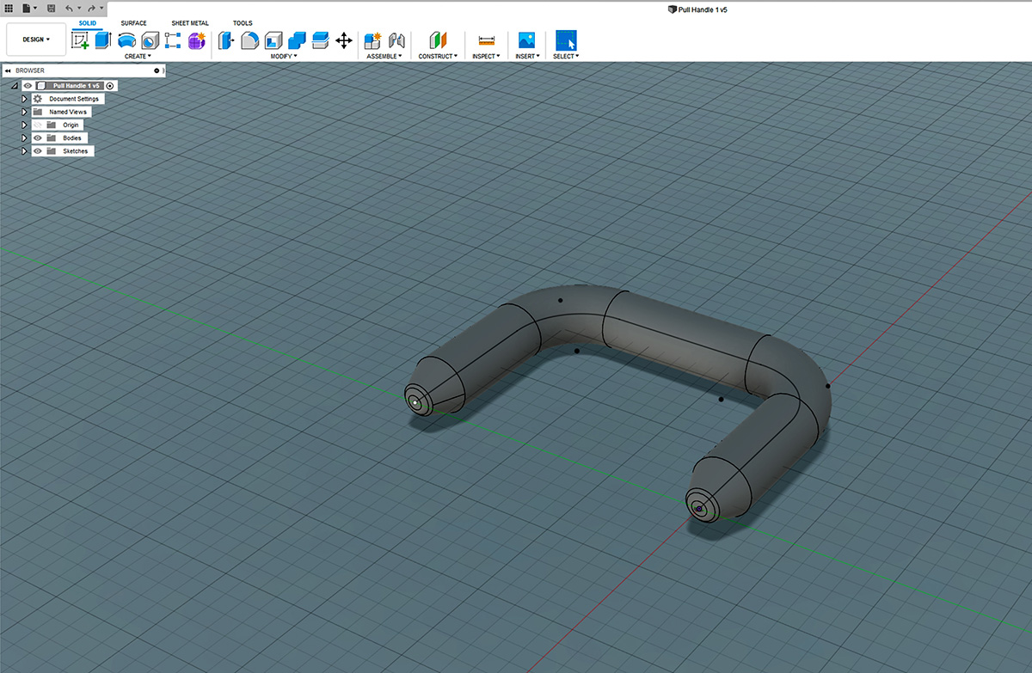Click the Document Settings gear icon

pyautogui.click(x=38, y=99)
